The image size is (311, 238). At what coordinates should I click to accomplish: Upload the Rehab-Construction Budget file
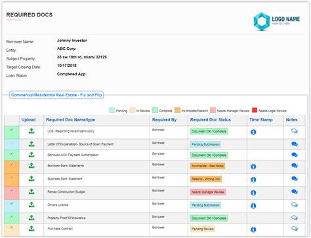(x=31, y=191)
